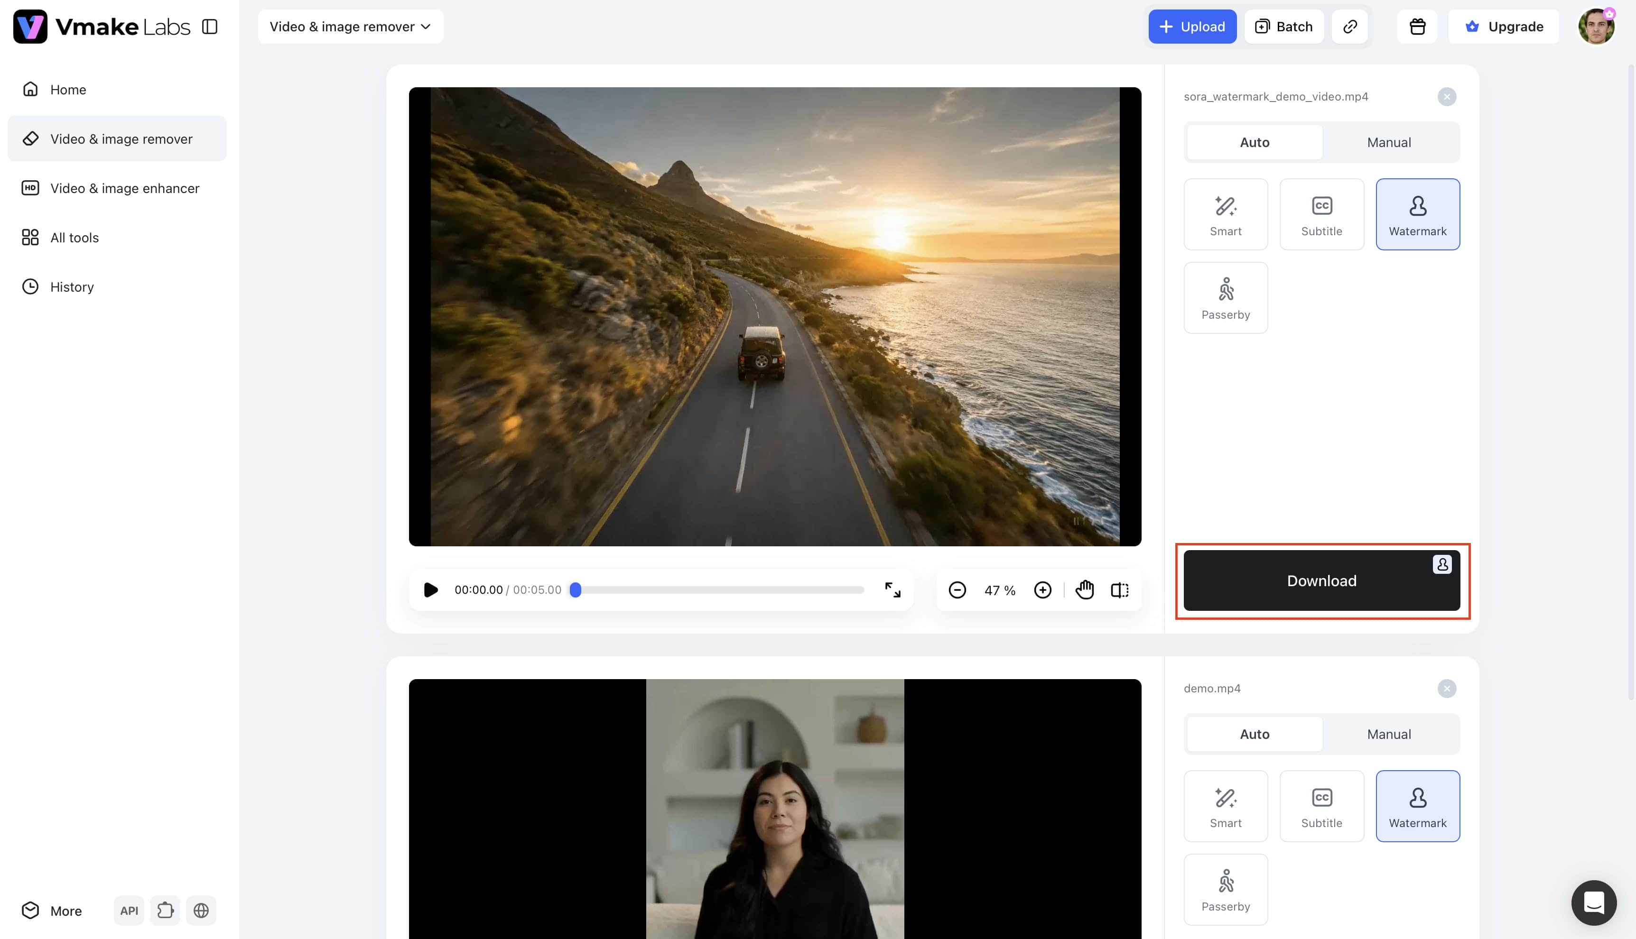Select Subtitle mode for sora video

(x=1322, y=214)
